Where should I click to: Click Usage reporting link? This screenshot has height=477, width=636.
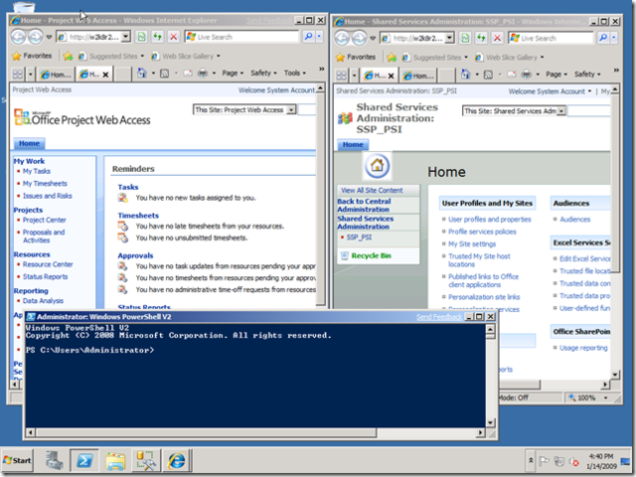coord(583,348)
